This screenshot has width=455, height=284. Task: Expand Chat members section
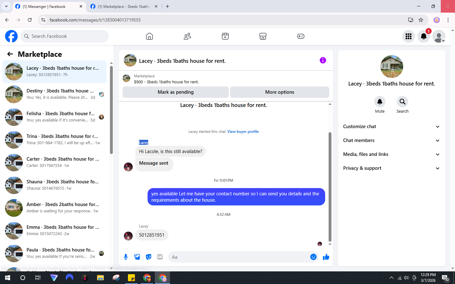click(391, 140)
